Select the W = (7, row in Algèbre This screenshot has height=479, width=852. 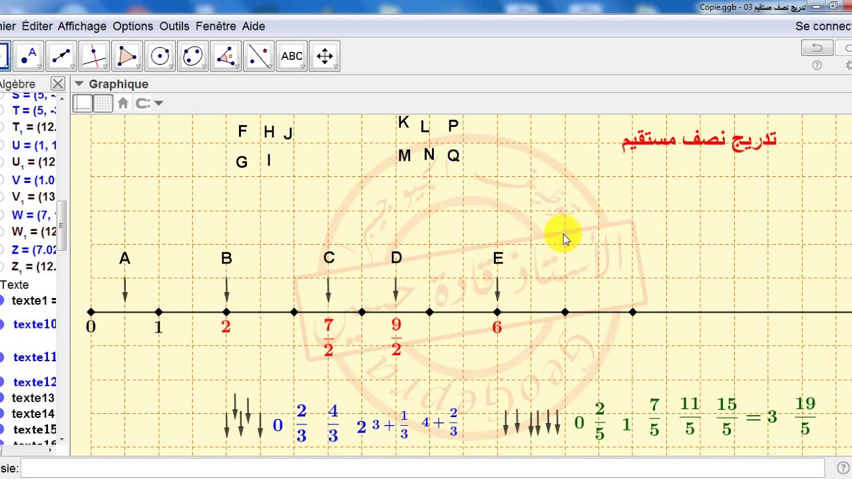coord(34,215)
